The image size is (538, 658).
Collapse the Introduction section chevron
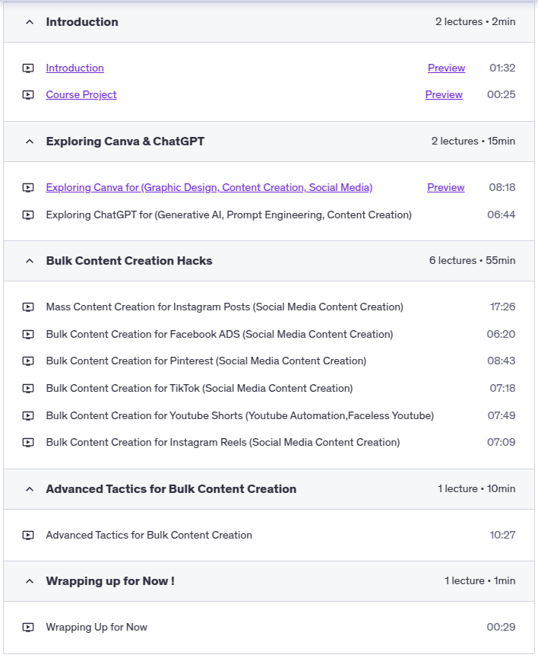point(30,22)
